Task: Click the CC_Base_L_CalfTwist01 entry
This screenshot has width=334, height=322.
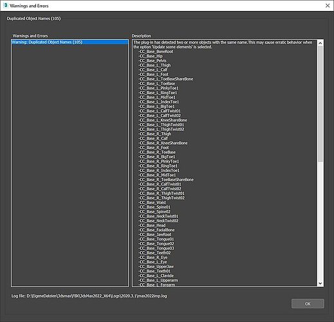Action: pos(160,111)
